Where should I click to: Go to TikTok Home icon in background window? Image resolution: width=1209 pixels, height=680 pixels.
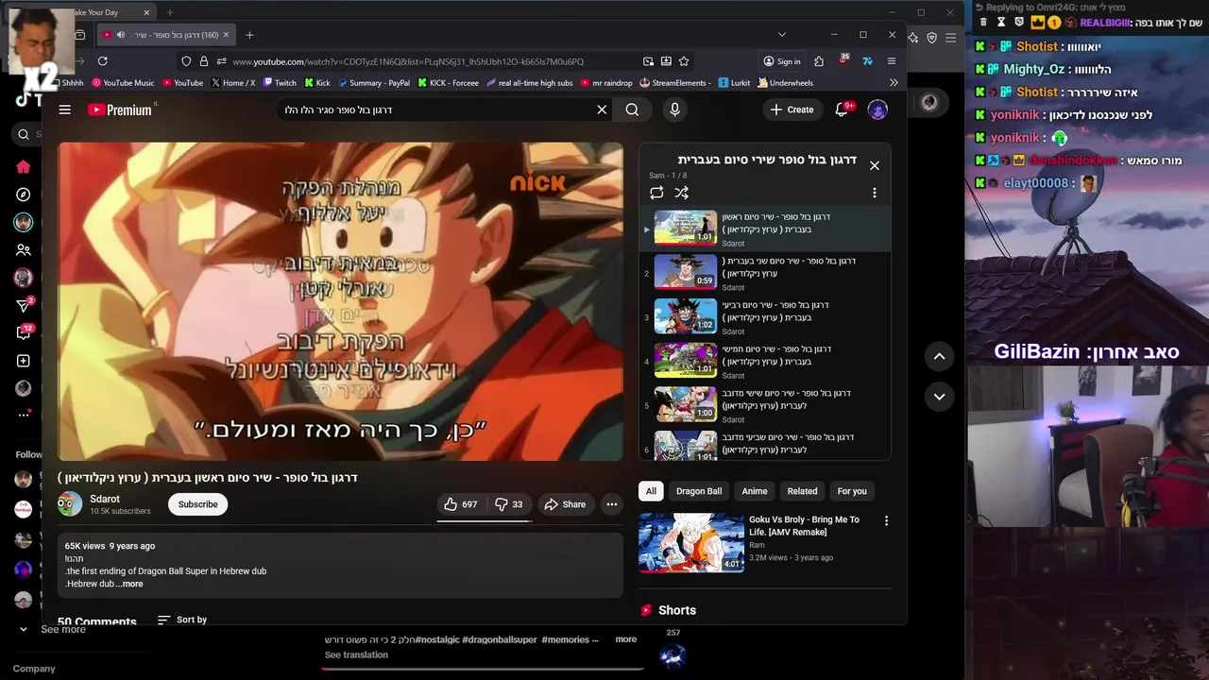(24, 167)
